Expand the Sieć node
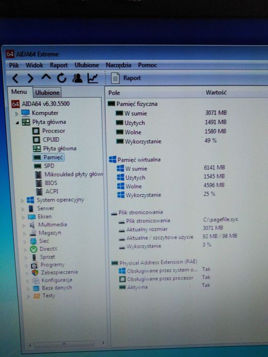Screen dimensions: 268x357 25,242
